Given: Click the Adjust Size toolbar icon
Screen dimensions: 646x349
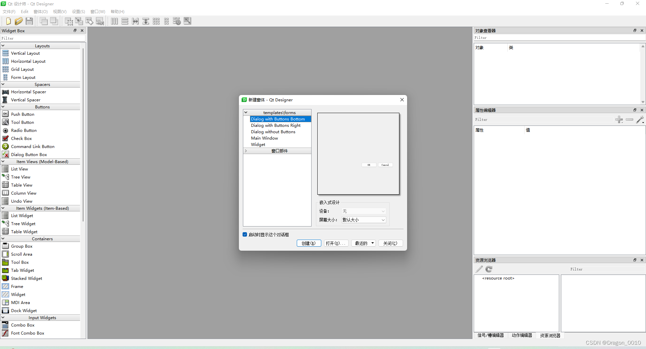Looking at the screenshot, I should tap(187, 21).
